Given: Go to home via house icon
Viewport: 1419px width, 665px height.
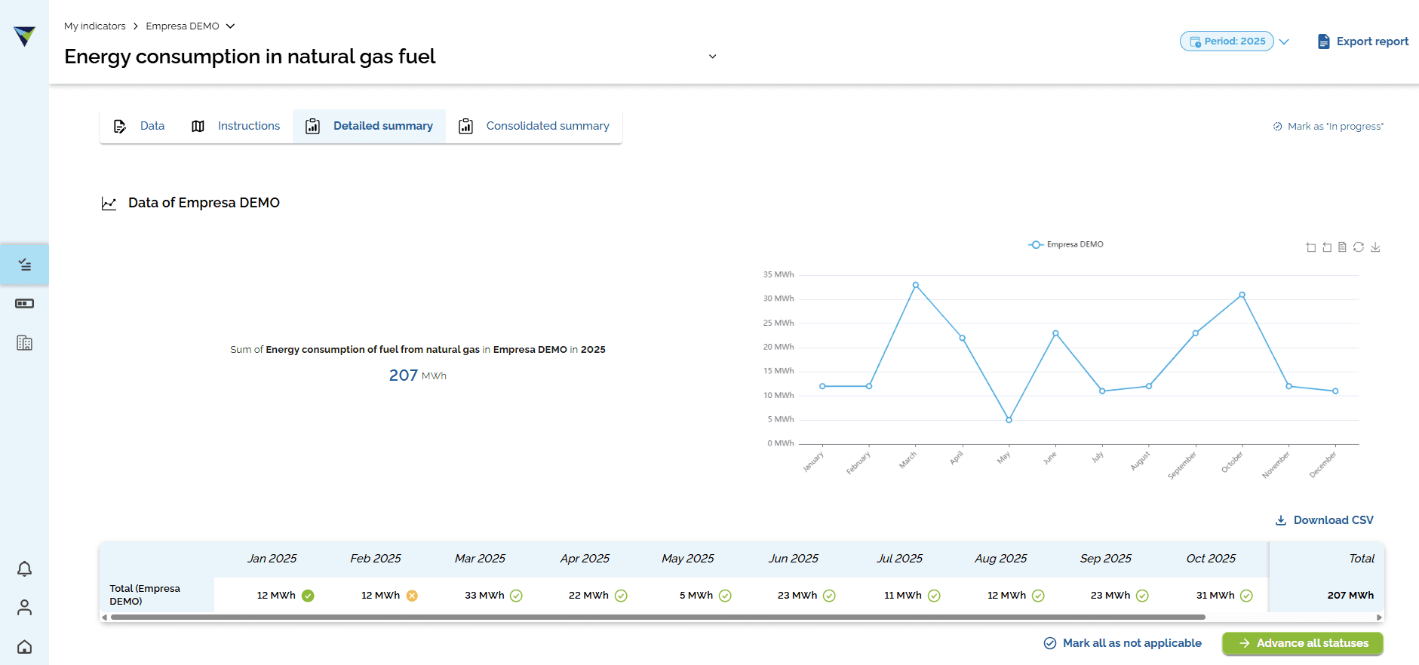Looking at the screenshot, I should (24, 647).
